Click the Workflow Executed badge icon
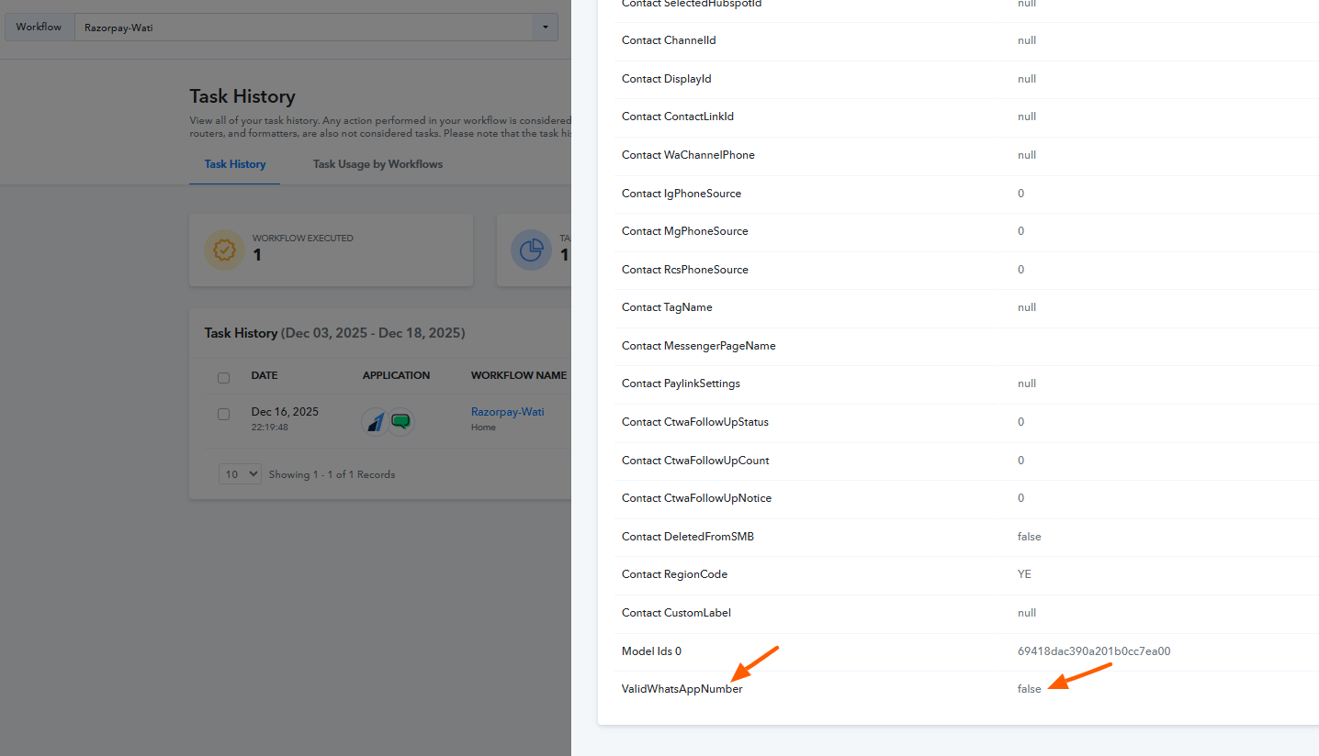 coord(223,250)
